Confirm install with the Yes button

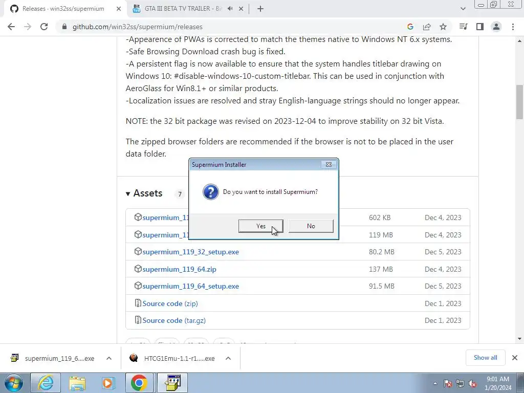point(260,226)
